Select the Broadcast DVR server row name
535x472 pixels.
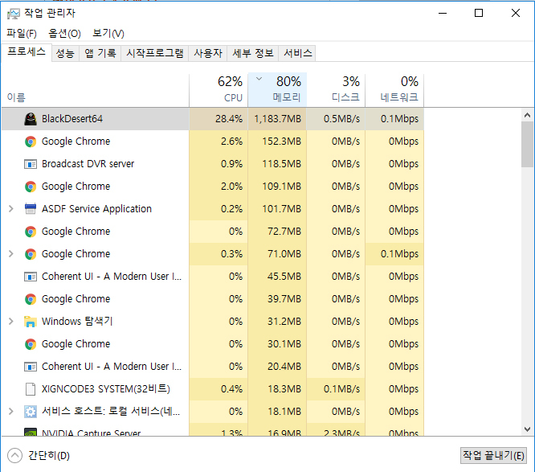coord(88,164)
